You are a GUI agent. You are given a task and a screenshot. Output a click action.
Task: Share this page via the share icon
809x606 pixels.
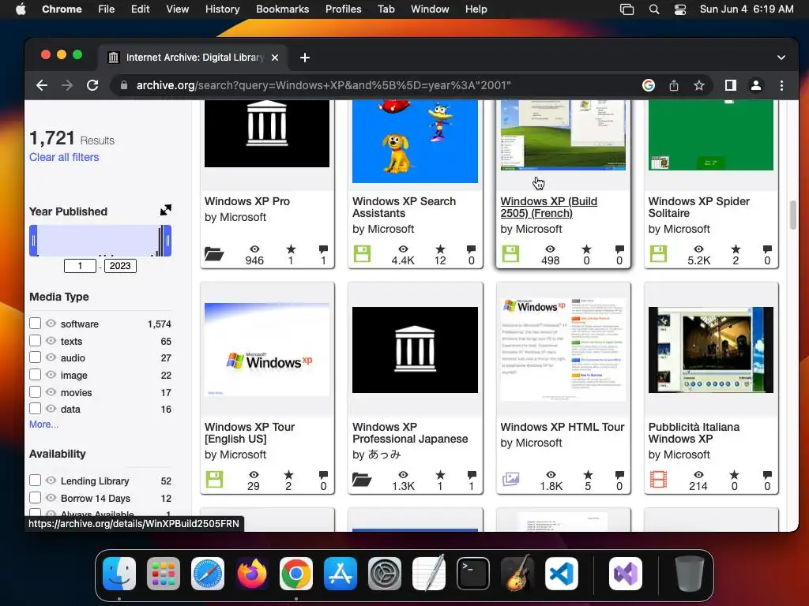coord(674,85)
